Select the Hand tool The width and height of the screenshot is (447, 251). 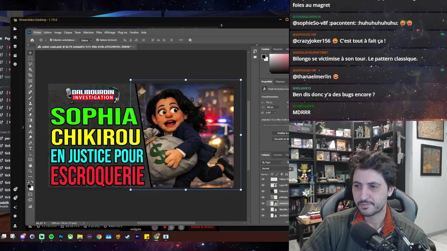coord(30,165)
